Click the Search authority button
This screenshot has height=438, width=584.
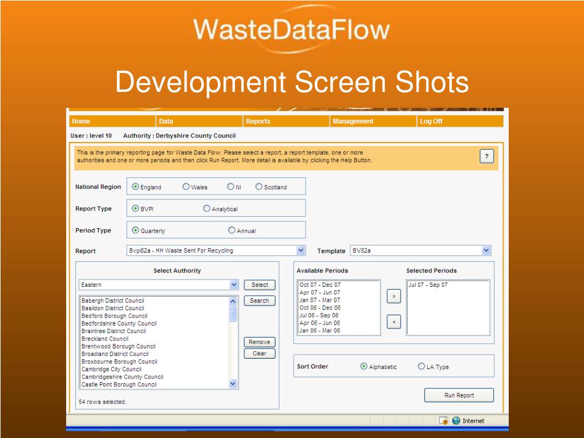(x=259, y=301)
